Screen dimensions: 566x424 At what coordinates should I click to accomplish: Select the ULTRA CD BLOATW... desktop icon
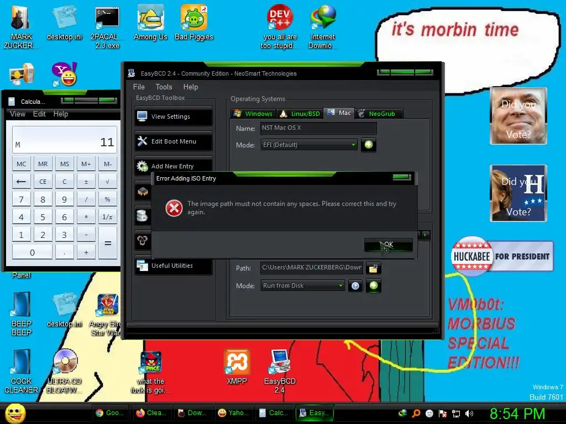(64, 371)
